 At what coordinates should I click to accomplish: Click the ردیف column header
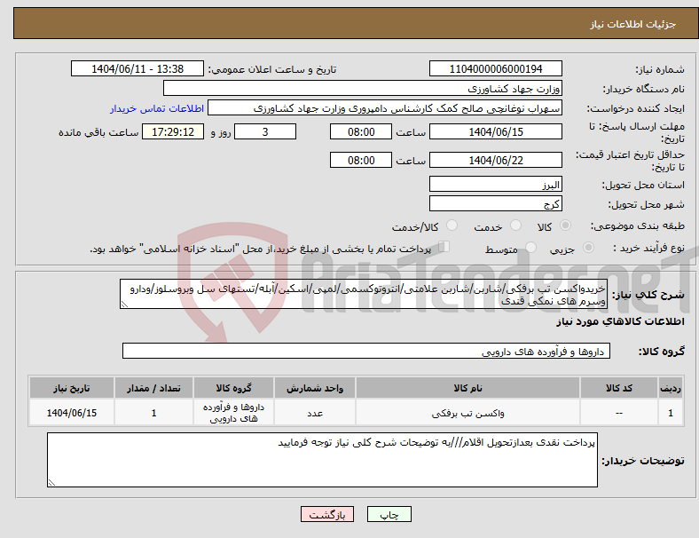[x=670, y=388]
